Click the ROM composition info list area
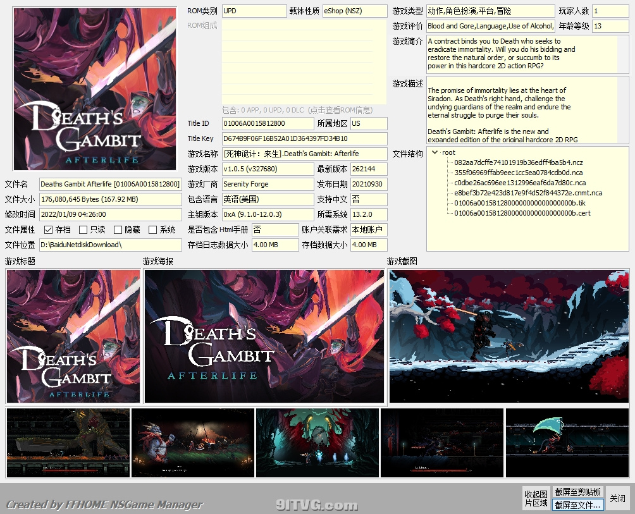The width and height of the screenshot is (635, 514). coord(304,62)
